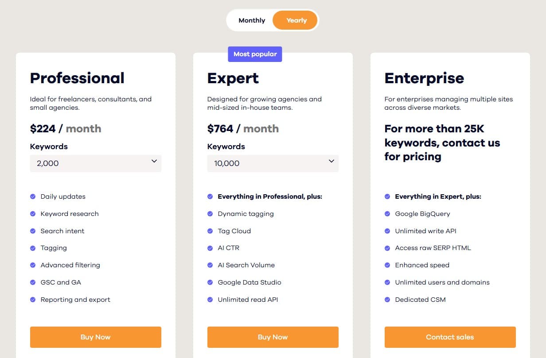Click the checkmark beside Google BigQuery
This screenshot has height=358, width=546.
(x=387, y=214)
